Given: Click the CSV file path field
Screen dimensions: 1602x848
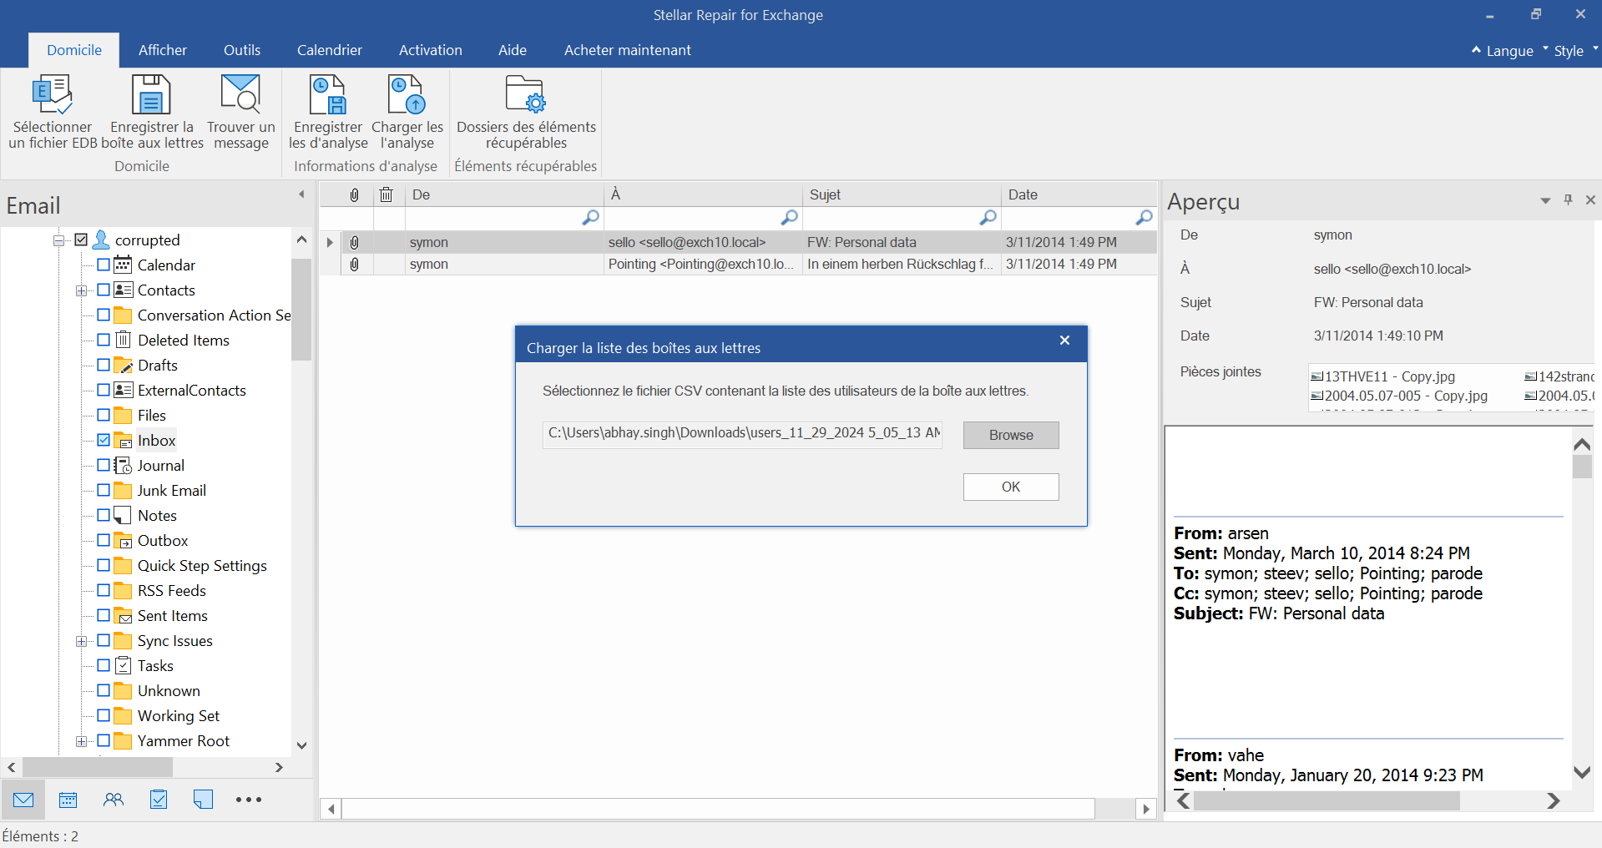Looking at the screenshot, I should [742, 433].
